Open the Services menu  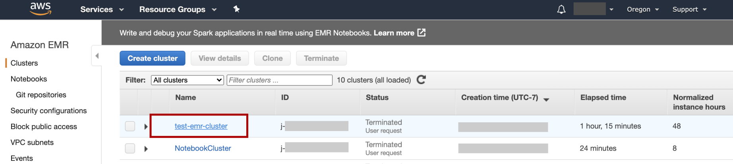click(102, 10)
